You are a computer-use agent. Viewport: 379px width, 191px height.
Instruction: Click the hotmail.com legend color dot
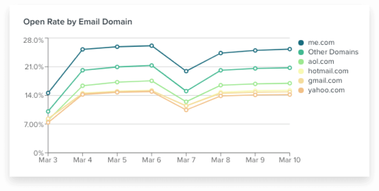coord(302,71)
